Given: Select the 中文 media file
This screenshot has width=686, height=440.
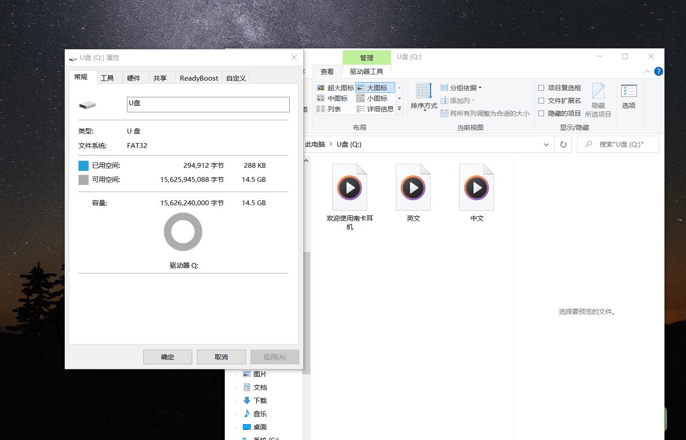Looking at the screenshot, I should click(477, 193).
